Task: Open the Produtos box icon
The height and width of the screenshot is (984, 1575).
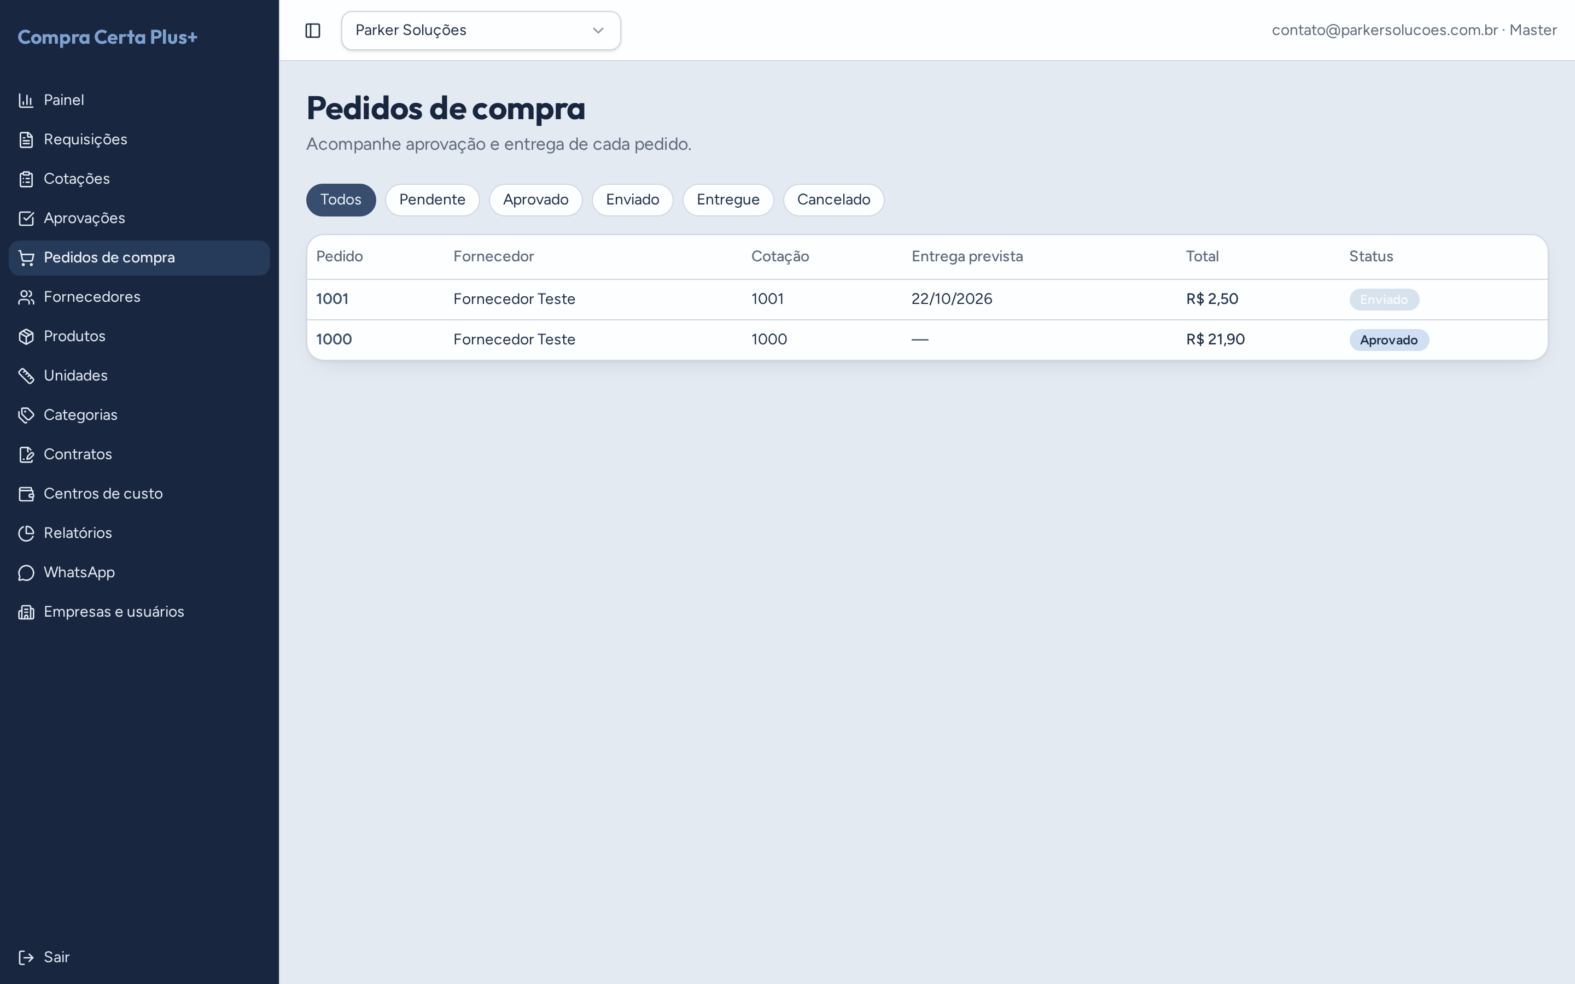Action: (x=26, y=336)
